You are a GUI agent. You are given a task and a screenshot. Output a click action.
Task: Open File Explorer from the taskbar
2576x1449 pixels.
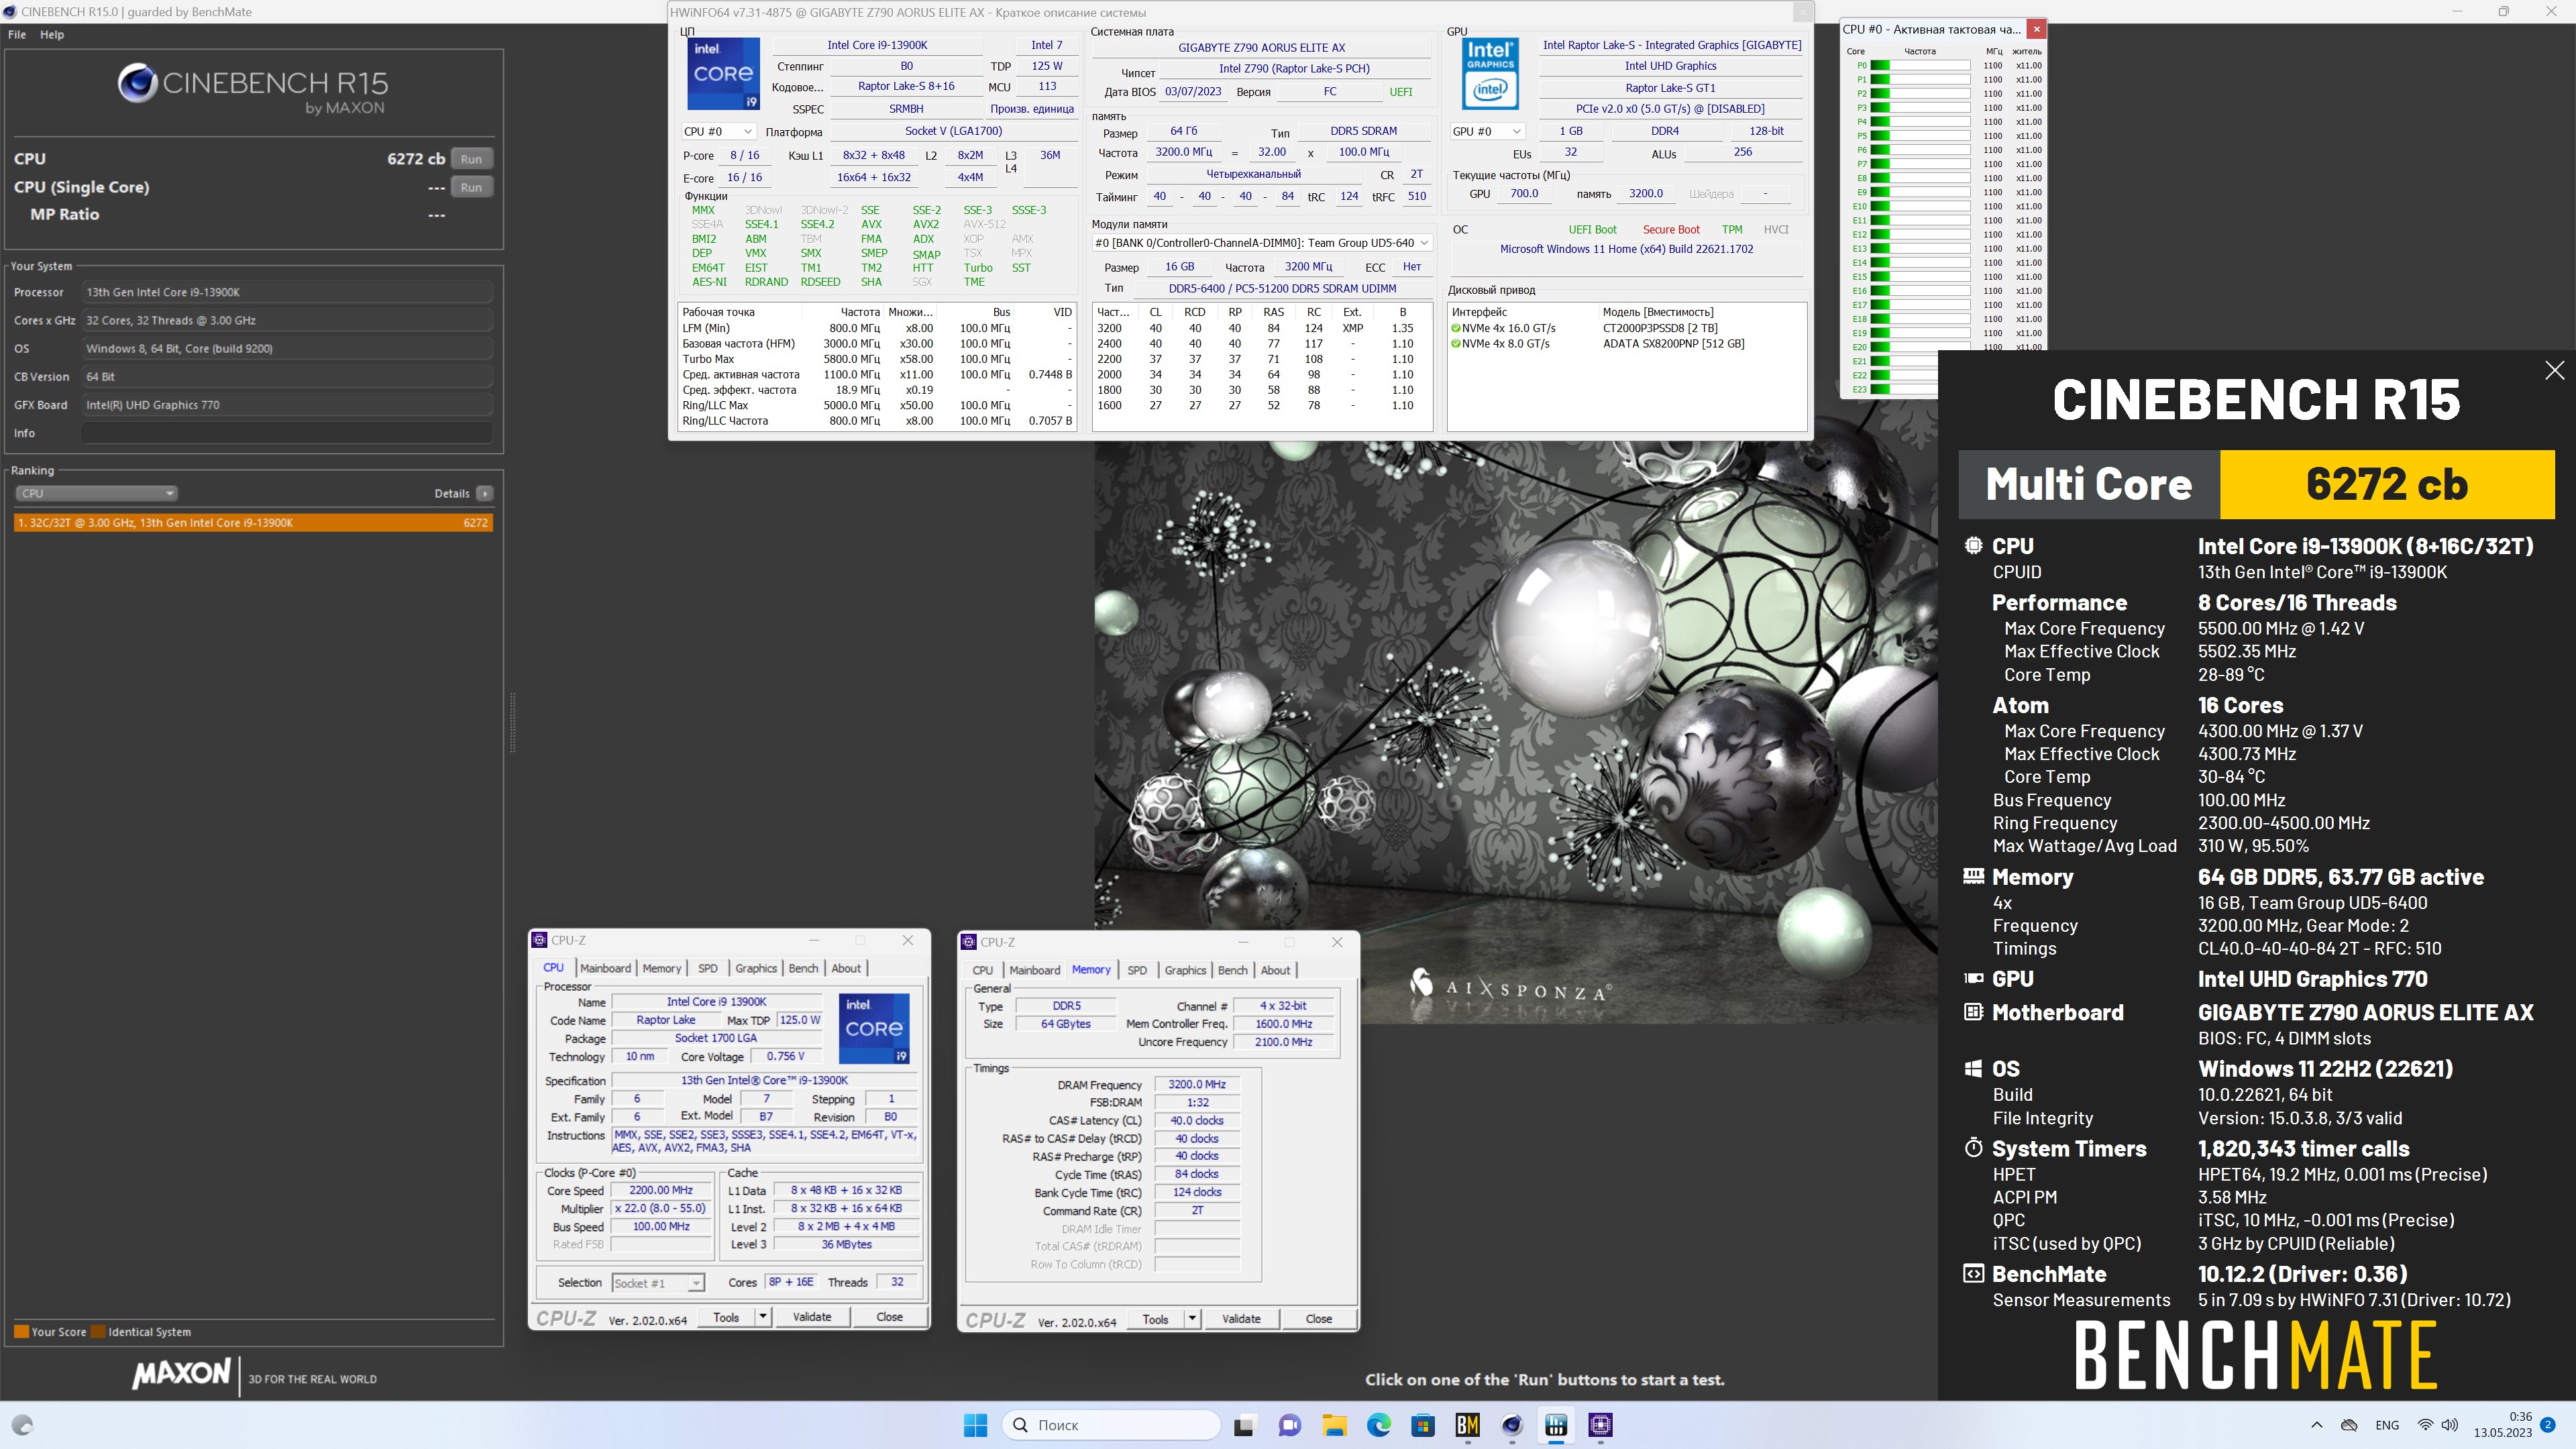(x=1334, y=1425)
